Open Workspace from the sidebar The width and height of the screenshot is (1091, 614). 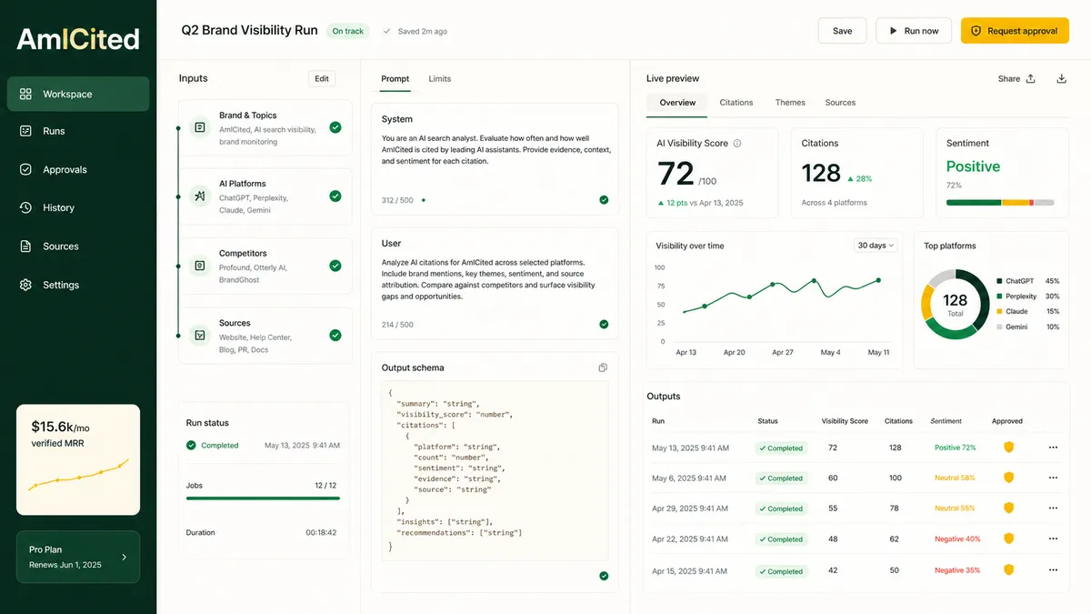[x=78, y=94]
